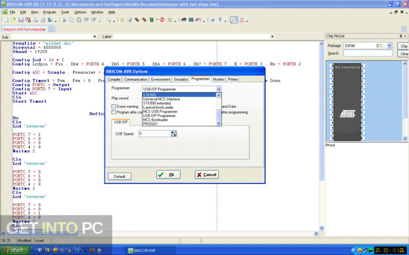Switch to the Compiler tab

pos(114,79)
